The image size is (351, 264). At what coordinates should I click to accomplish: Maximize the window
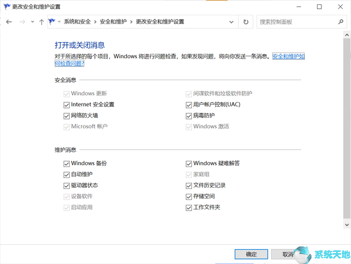coord(319,7)
